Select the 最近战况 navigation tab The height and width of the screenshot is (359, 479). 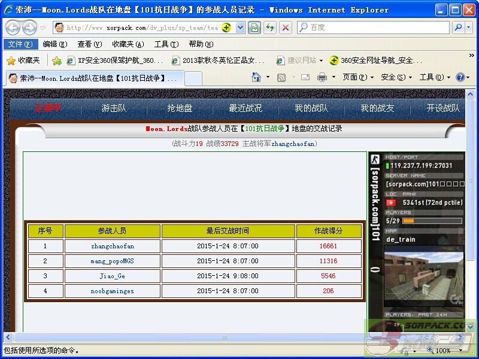tap(245, 108)
